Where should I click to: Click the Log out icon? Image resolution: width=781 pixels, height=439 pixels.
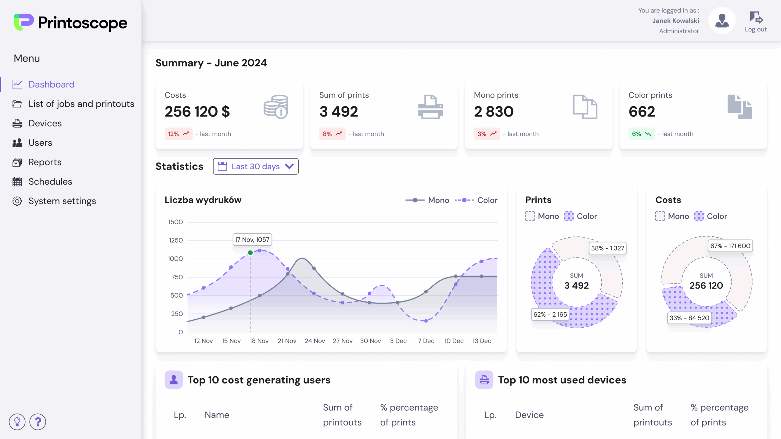(x=756, y=18)
